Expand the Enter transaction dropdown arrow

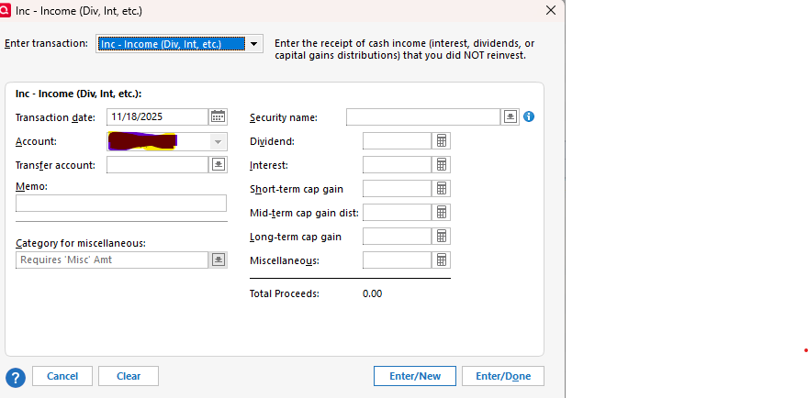pyautogui.click(x=253, y=44)
